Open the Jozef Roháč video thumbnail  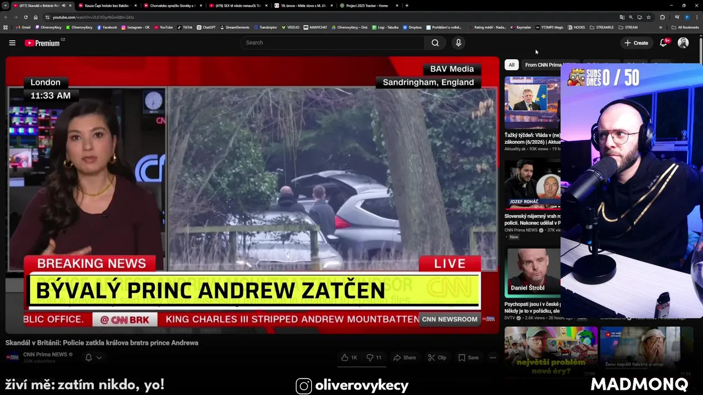click(x=532, y=185)
